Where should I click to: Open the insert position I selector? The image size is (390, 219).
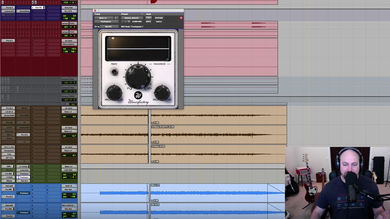pos(116,18)
